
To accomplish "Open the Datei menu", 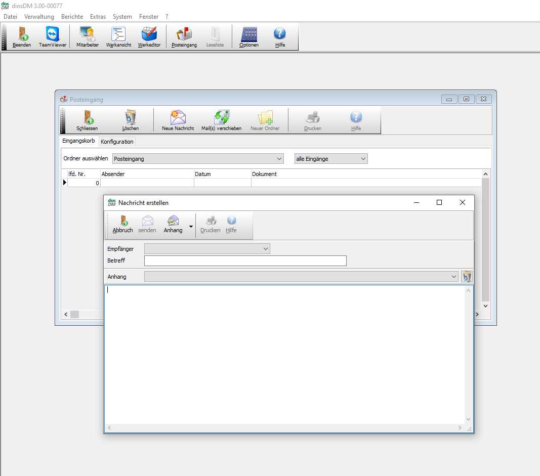I will click(x=10, y=17).
